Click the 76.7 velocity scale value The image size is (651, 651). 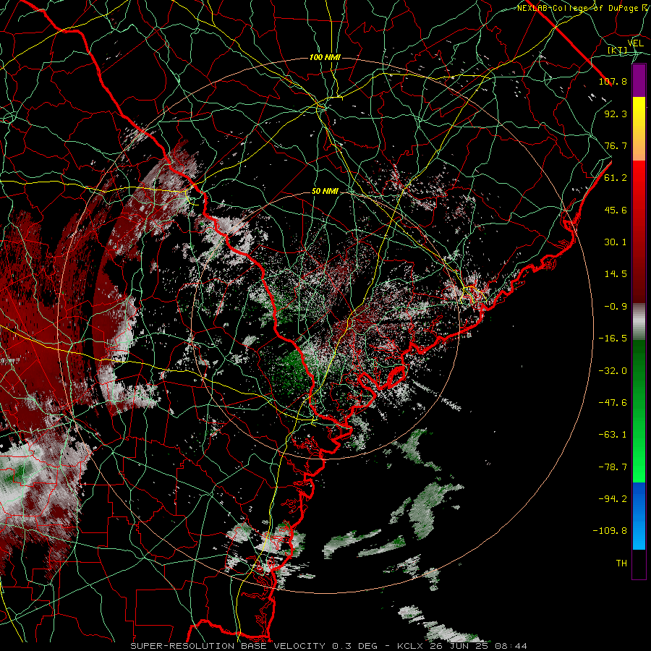pos(616,145)
